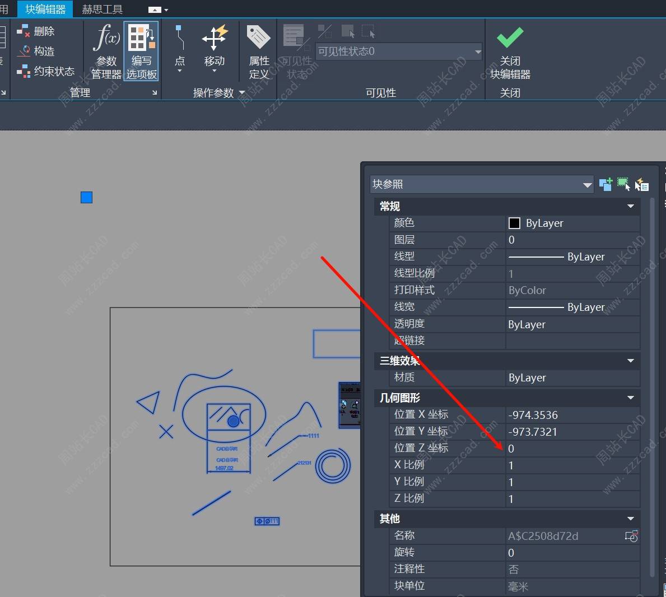Image resolution: width=666 pixels, height=597 pixels.
Task: Toggle the 约束状态 constraint status display
Action: click(46, 72)
